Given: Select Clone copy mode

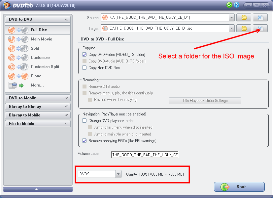Looking at the screenshot, I should click(38, 76).
